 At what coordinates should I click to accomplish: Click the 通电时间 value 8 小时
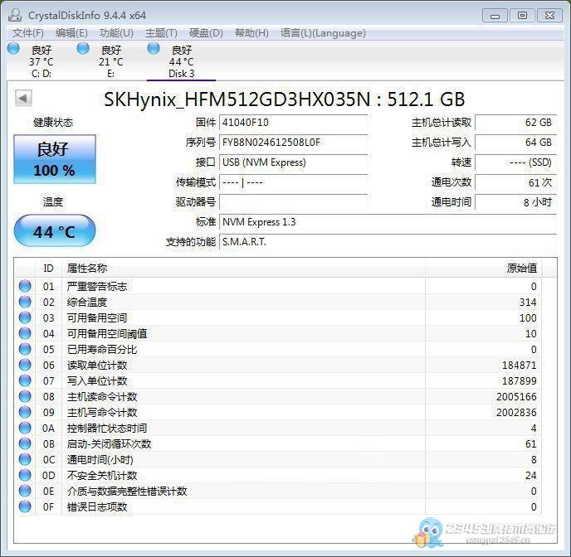(x=516, y=201)
